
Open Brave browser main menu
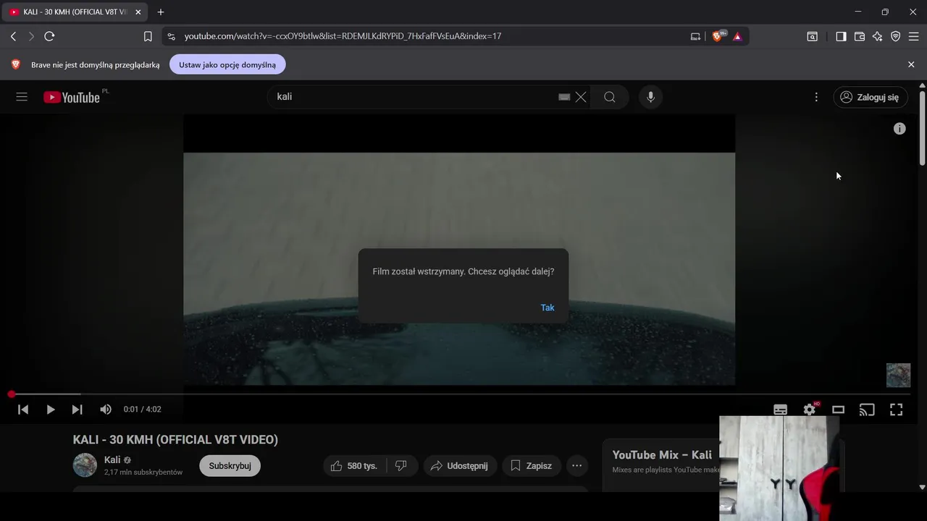click(x=913, y=36)
